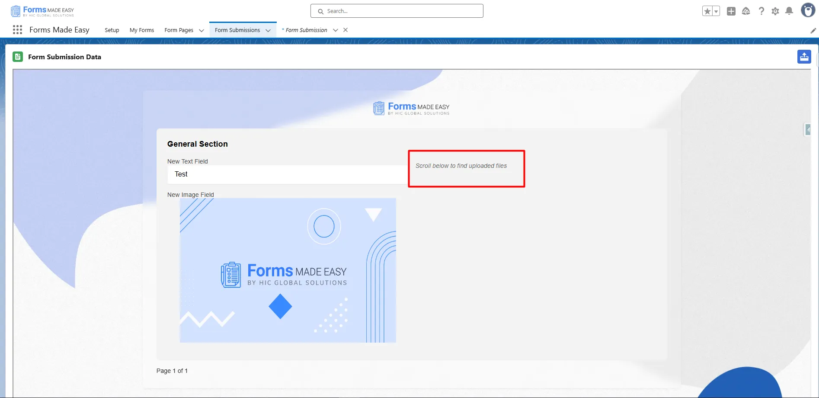Switch to the My Forms tab

142,30
